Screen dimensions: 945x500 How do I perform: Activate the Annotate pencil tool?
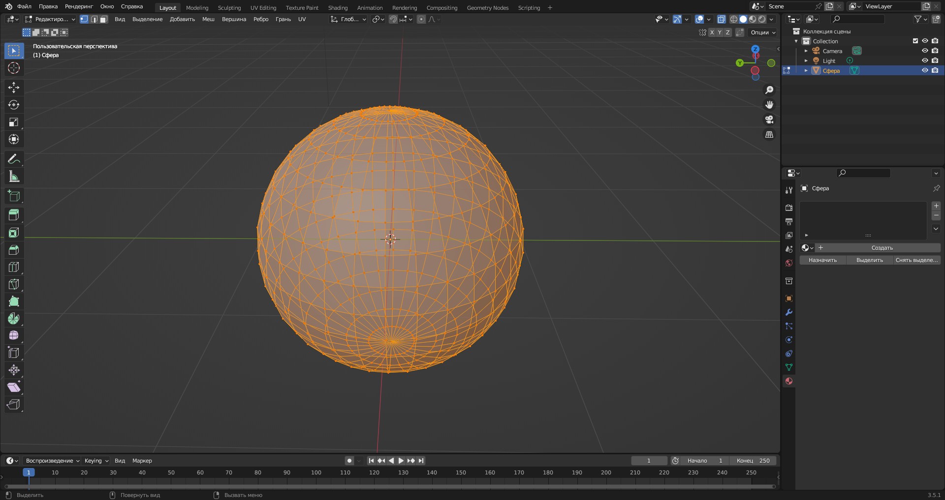point(14,159)
